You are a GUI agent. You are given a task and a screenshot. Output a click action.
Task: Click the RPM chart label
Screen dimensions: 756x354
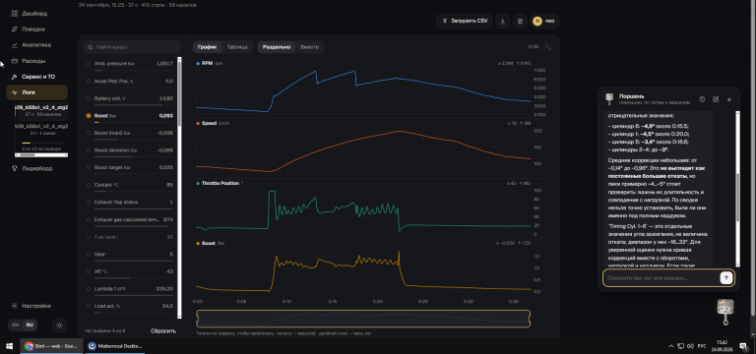click(210, 63)
